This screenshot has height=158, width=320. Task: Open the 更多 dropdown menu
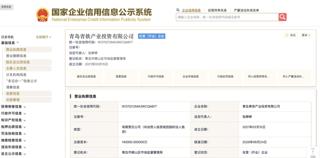[x=306, y=35]
